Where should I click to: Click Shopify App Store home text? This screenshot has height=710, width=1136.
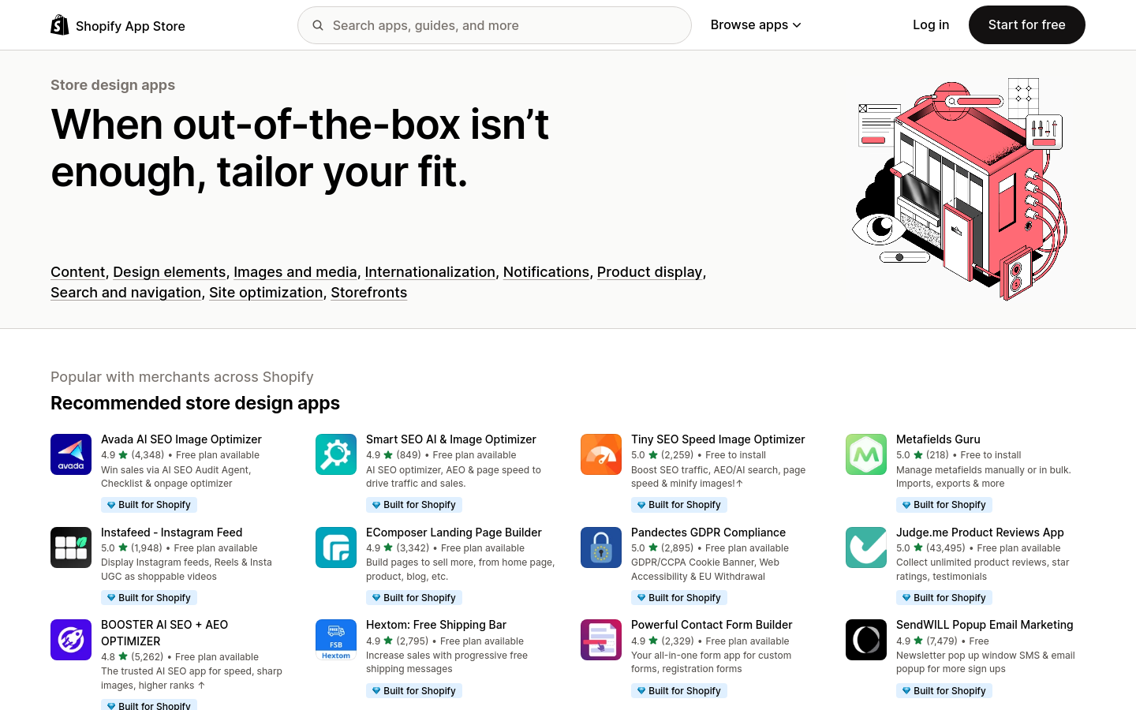point(130,26)
